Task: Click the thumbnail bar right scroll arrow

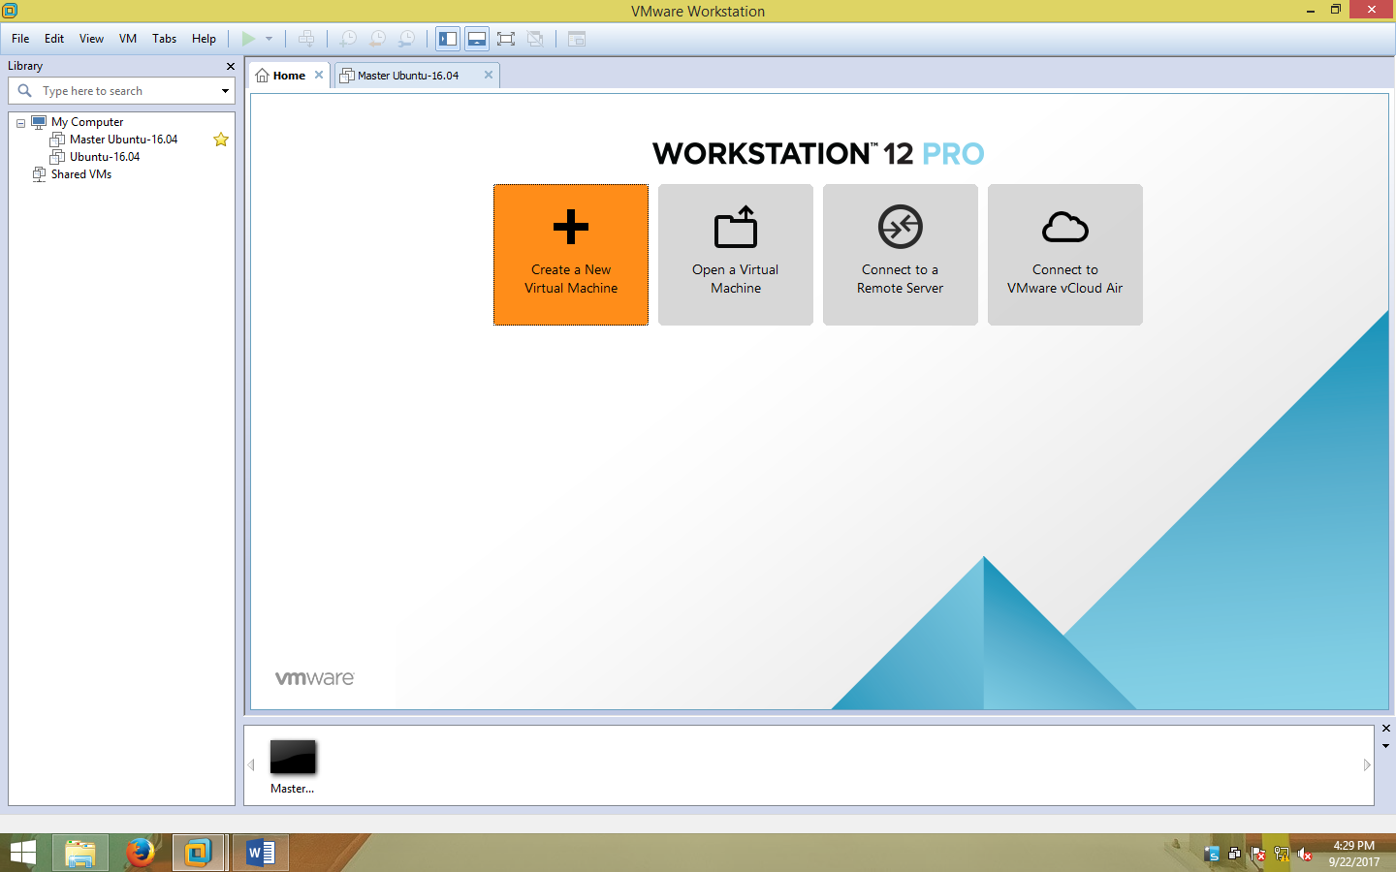Action: (x=1367, y=765)
